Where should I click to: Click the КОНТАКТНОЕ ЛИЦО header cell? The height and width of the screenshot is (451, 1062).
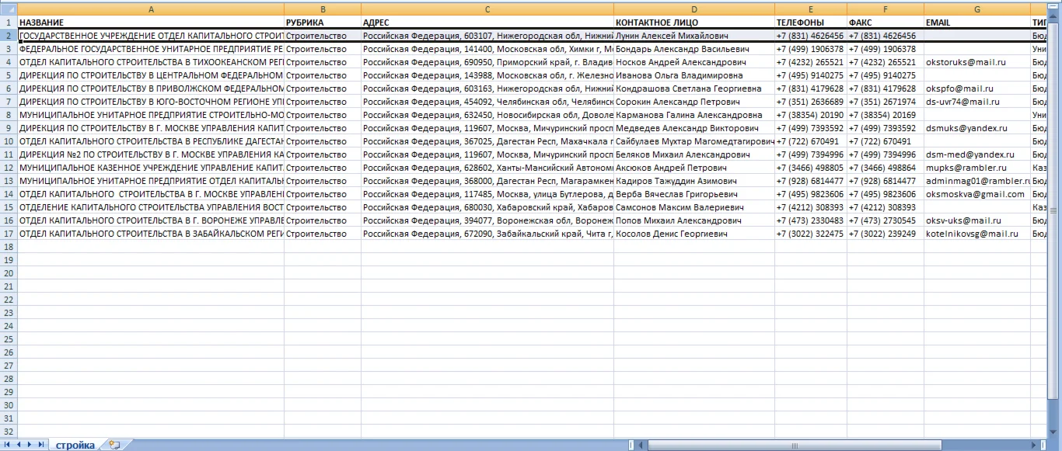pyautogui.click(x=694, y=23)
